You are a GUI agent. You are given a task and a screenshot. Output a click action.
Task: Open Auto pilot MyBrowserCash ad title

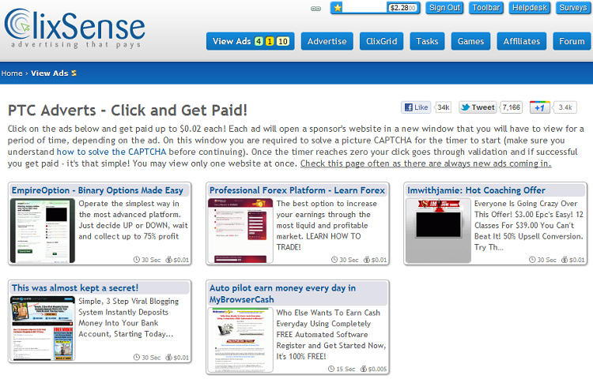pyautogui.click(x=282, y=294)
